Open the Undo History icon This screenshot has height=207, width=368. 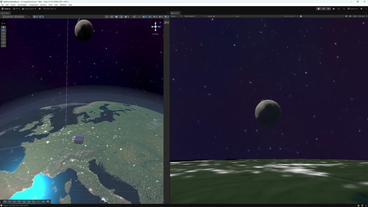[x=339, y=9]
